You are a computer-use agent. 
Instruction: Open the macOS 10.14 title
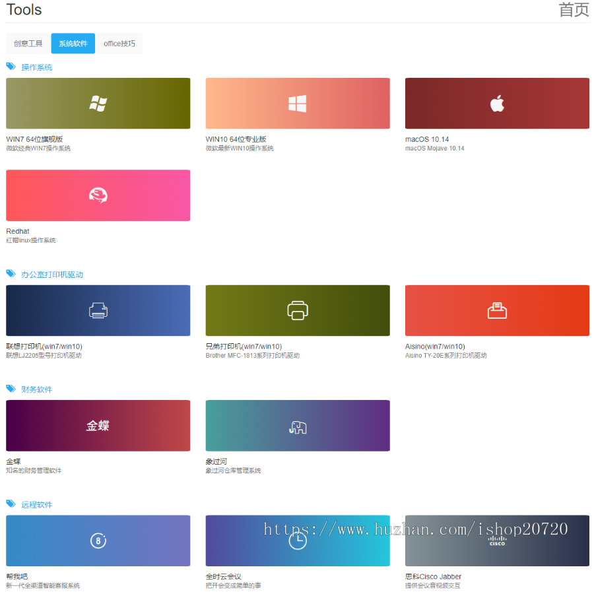pyautogui.click(x=427, y=139)
